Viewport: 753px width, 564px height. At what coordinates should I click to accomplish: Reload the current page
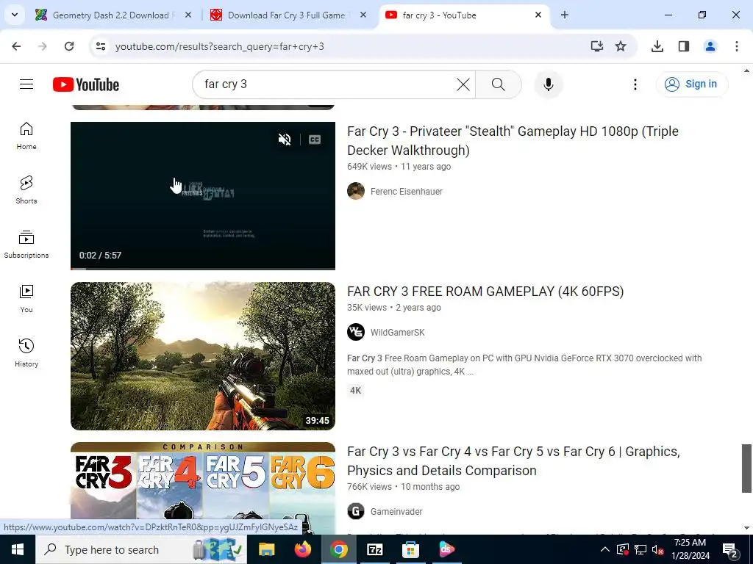tap(69, 46)
